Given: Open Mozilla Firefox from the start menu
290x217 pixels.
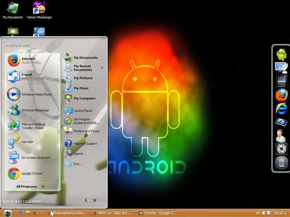Looking at the screenshot, I should coord(32,60).
